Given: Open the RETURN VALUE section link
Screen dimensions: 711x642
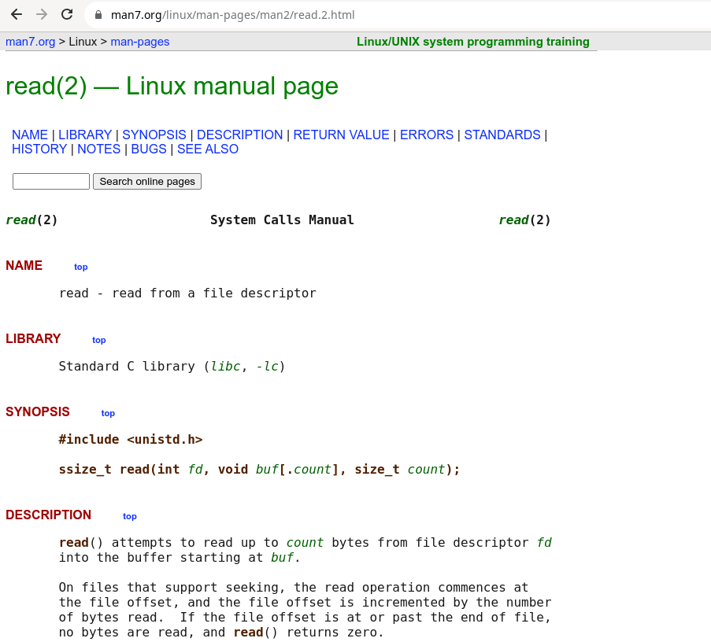Looking at the screenshot, I should coord(341,135).
